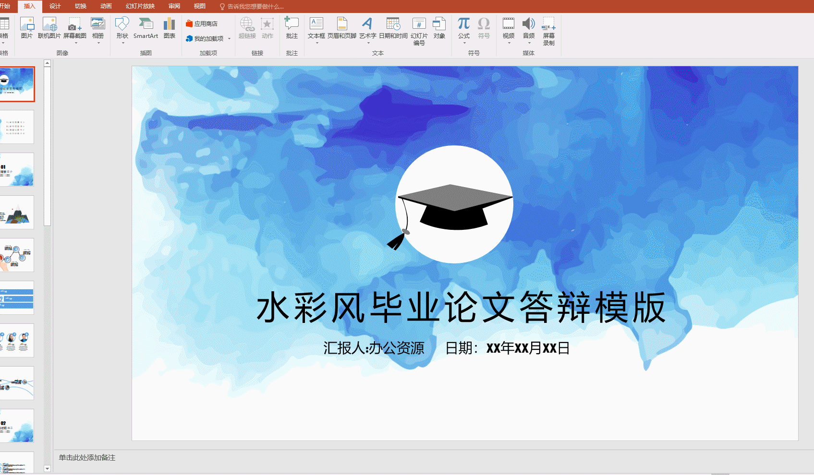The height and width of the screenshot is (475, 814).
Task: Open the 审阅 ribbon tab
Action: (174, 6)
